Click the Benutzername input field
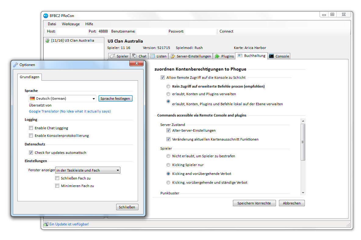This screenshot has height=240, width=361. 152,31
